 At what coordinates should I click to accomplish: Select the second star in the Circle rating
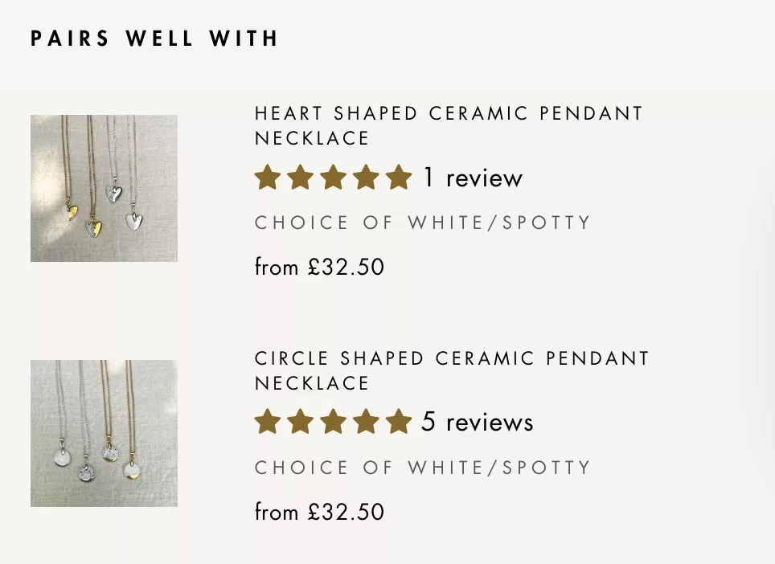300,422
